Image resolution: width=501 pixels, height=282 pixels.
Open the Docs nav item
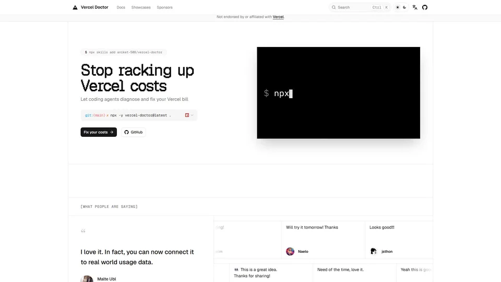(x=121, y=7)
